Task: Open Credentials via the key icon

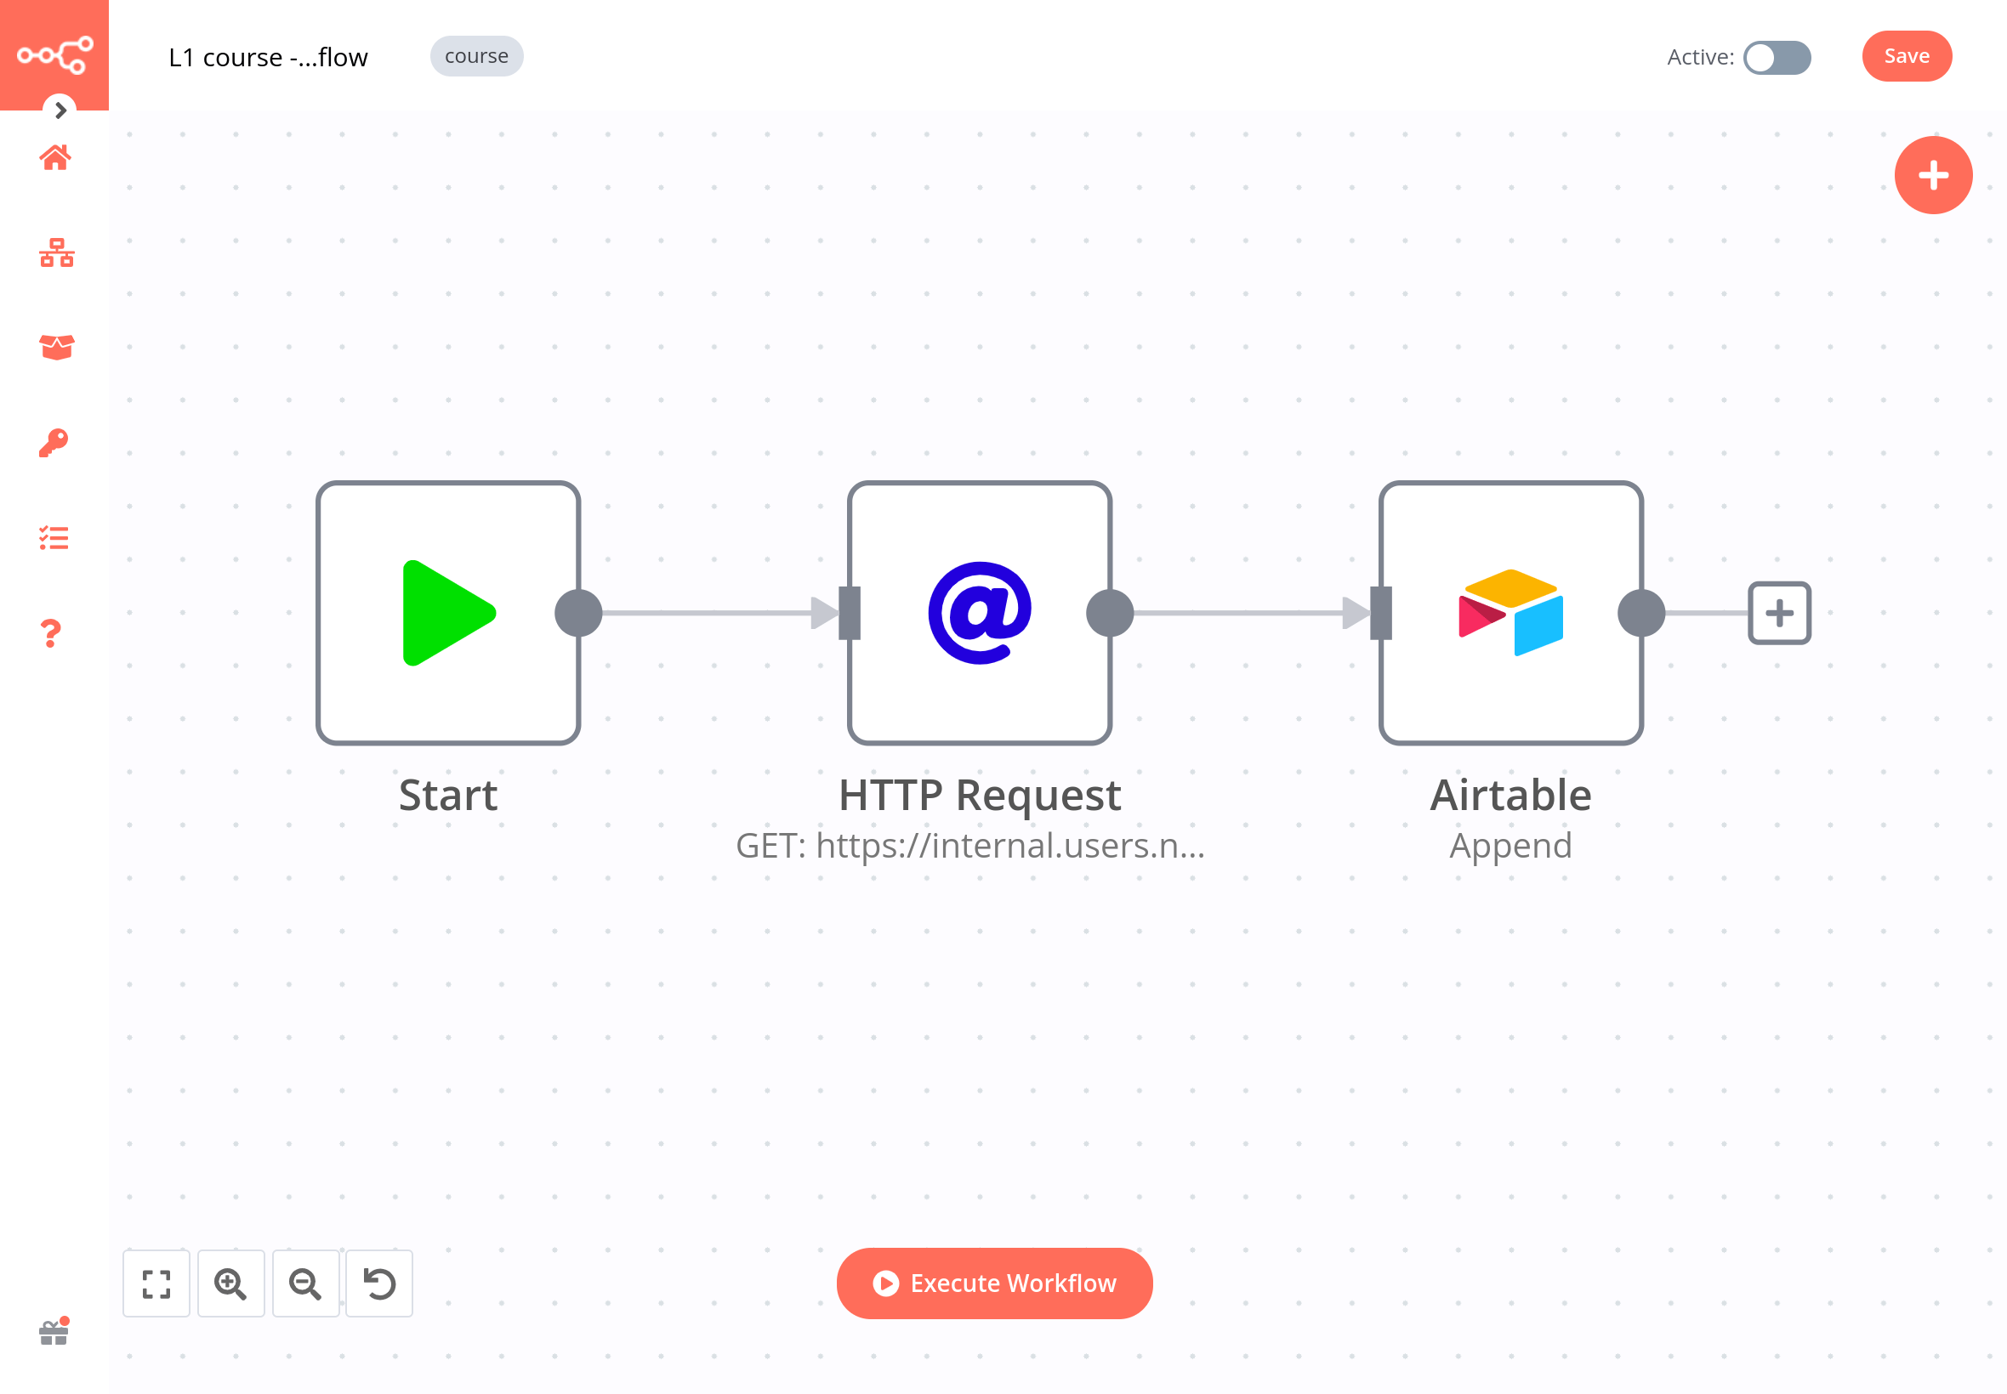Action: 54,442
